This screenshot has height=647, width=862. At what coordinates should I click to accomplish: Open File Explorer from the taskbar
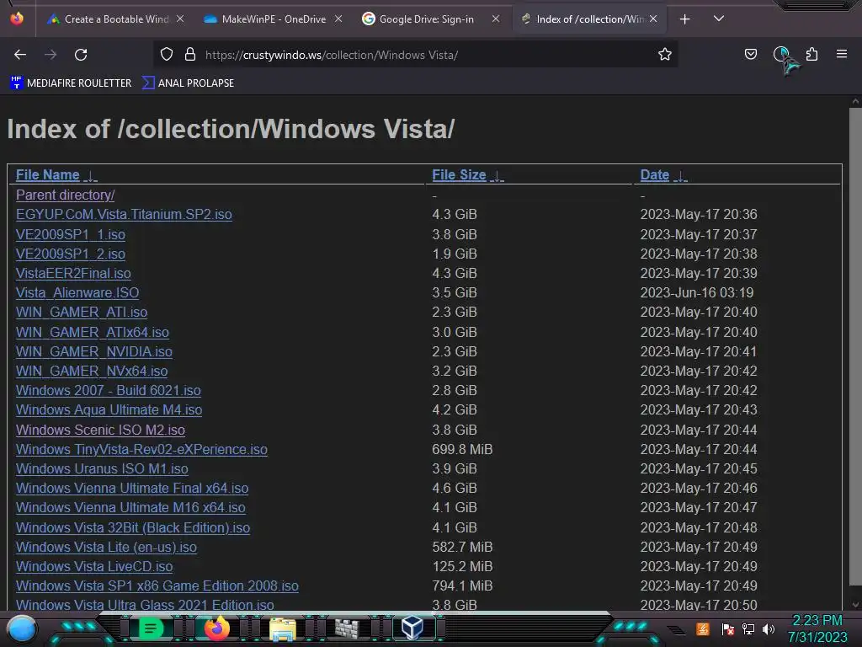(x=283, y=628)
